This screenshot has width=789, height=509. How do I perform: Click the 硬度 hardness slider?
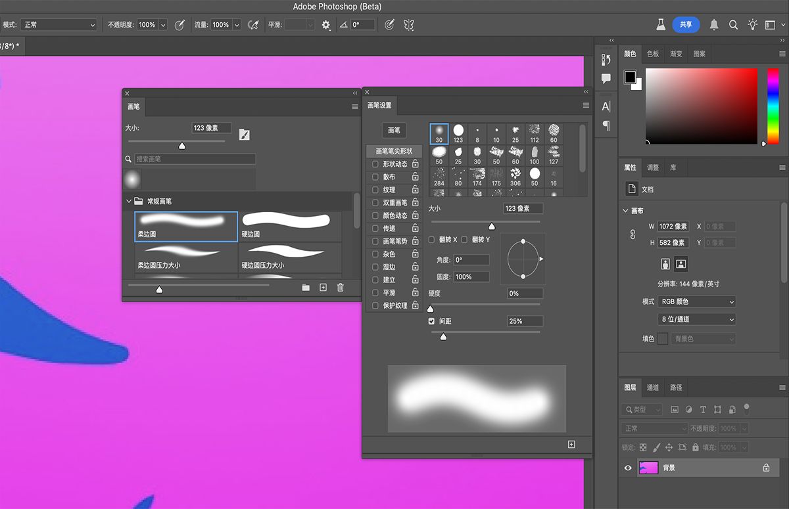tap(485, 306)
